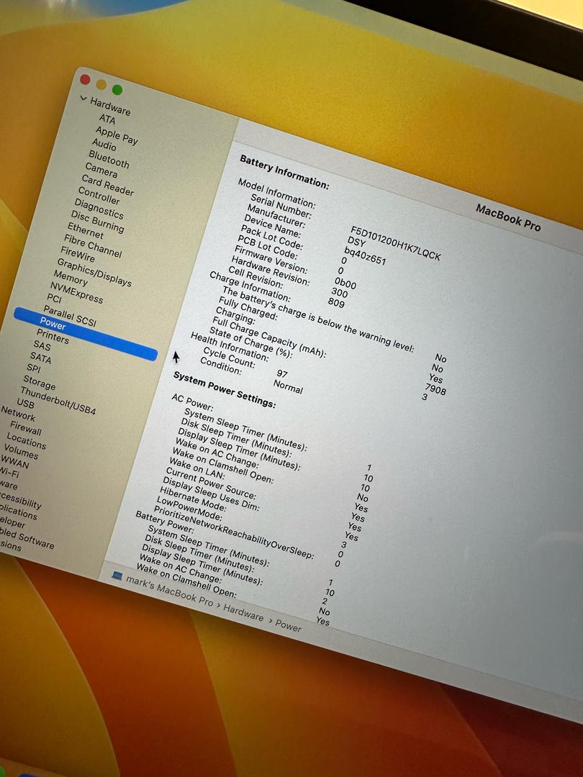Select Disc Burning in the sidebar
This screenshot has height=777, width=583.
point(97,222)
